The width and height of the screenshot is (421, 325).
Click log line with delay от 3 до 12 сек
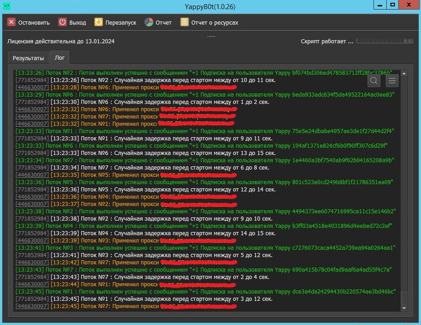(x=144, y=299)
